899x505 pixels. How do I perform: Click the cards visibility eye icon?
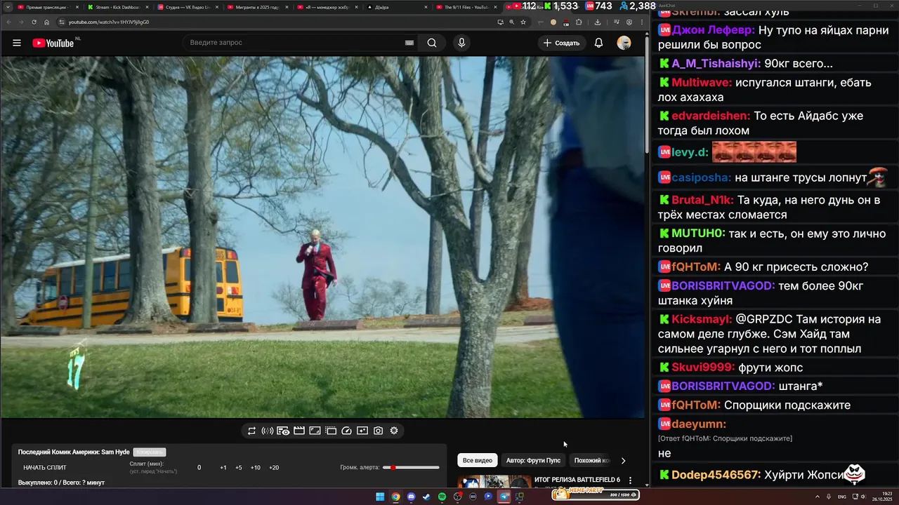click(x=283, y=431)
